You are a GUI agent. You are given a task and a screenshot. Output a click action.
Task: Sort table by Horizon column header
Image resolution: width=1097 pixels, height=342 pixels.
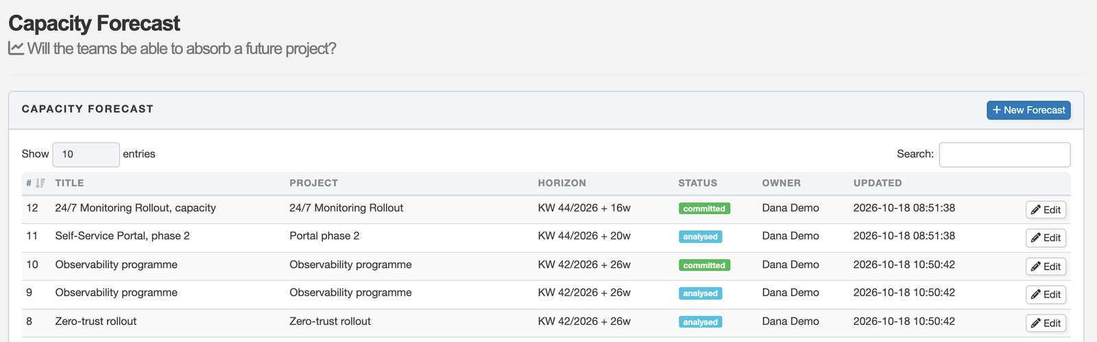562,183
